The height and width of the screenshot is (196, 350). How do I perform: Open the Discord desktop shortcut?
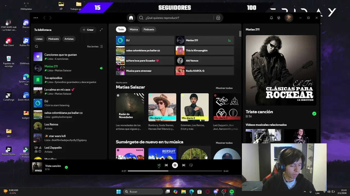tap(26, 24)
